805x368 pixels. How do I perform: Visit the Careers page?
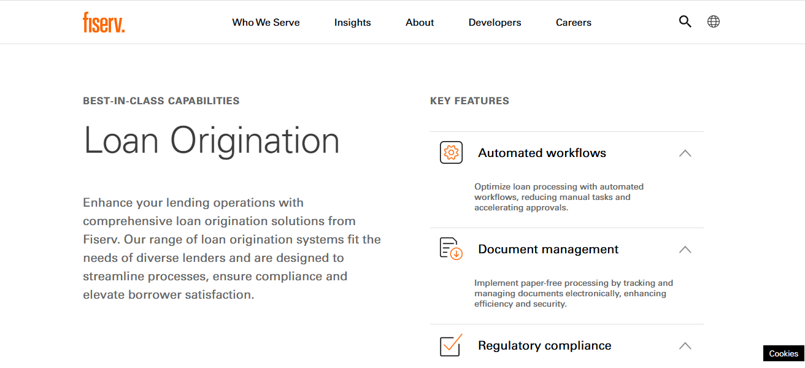[573, 22]
